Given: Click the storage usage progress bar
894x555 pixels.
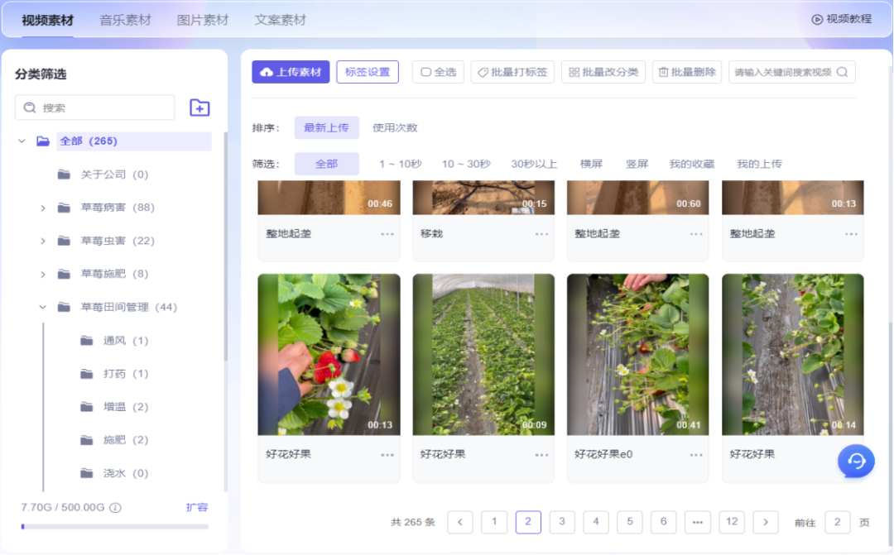Looking at the screenshot, I should pos(113,526).
